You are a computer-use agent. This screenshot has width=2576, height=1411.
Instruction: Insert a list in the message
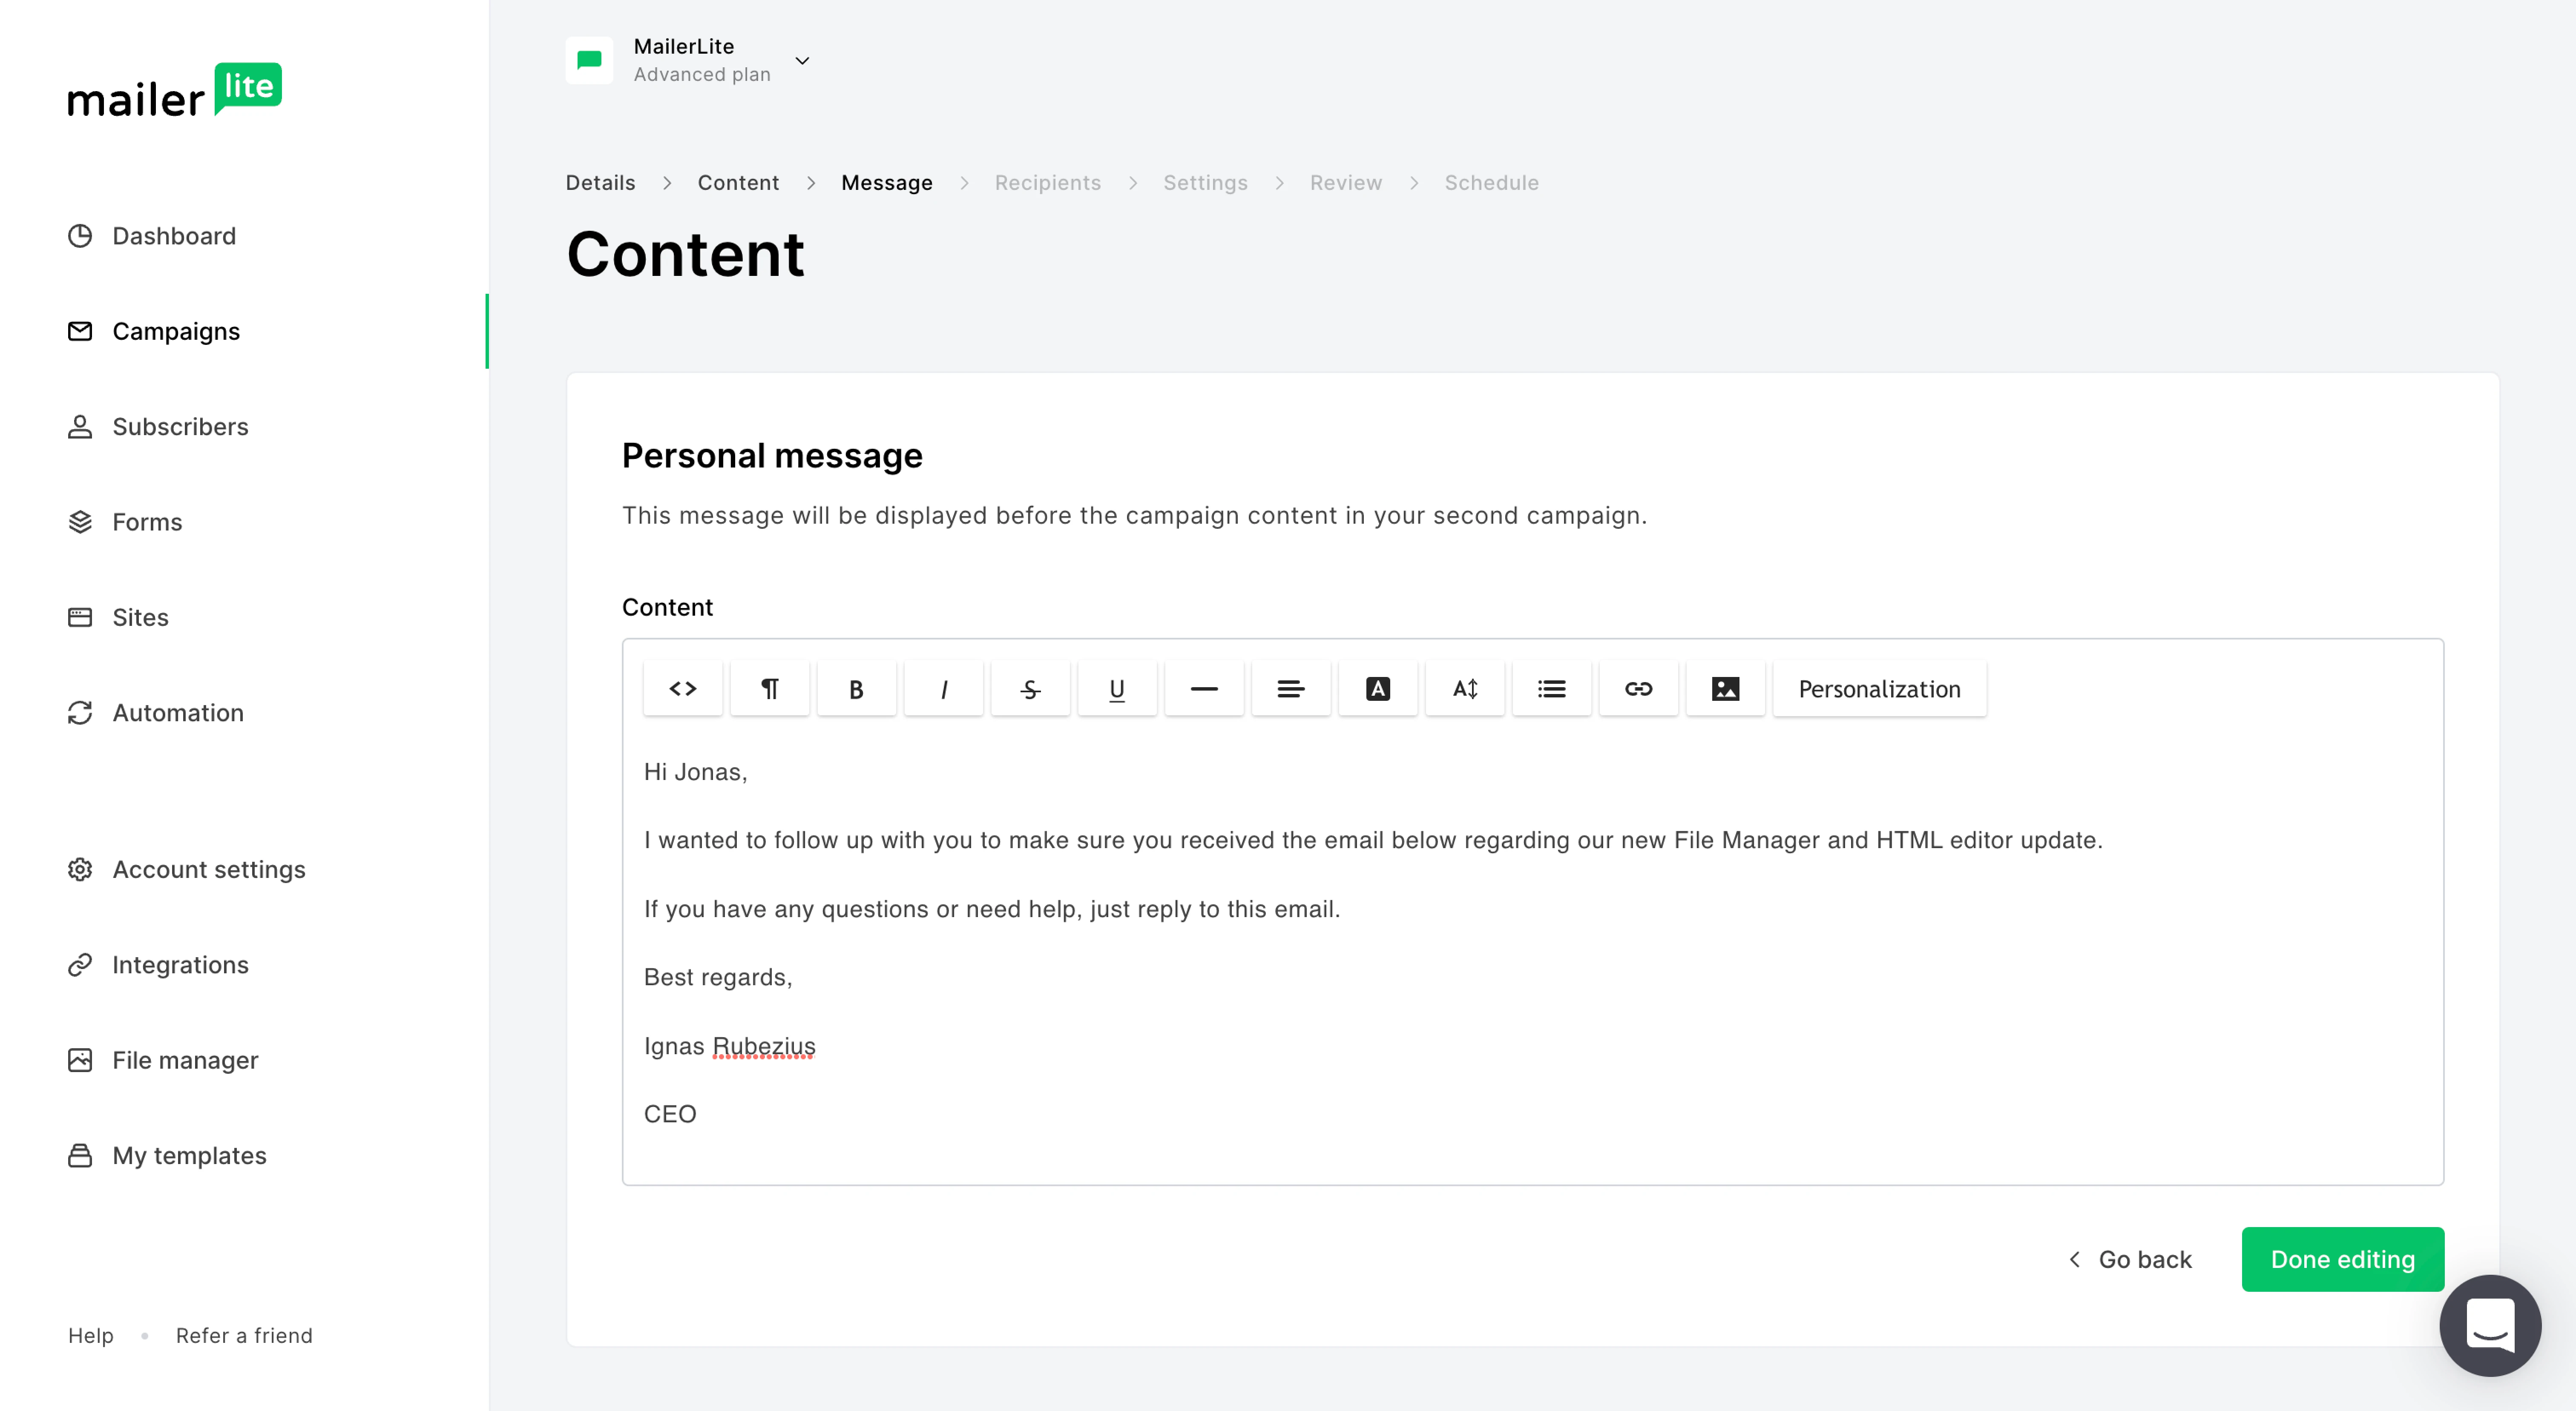point(1551,688)
